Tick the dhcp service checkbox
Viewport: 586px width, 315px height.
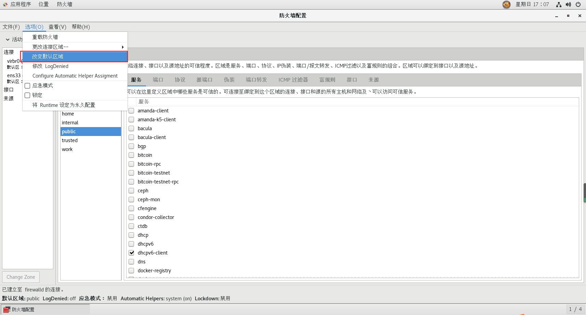(131, 235)
